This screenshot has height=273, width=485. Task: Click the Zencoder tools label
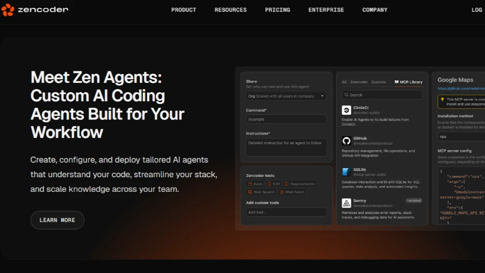point(260,175)
